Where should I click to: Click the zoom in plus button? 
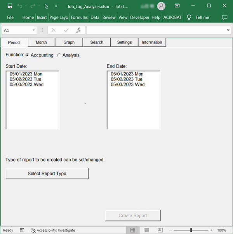211,230
